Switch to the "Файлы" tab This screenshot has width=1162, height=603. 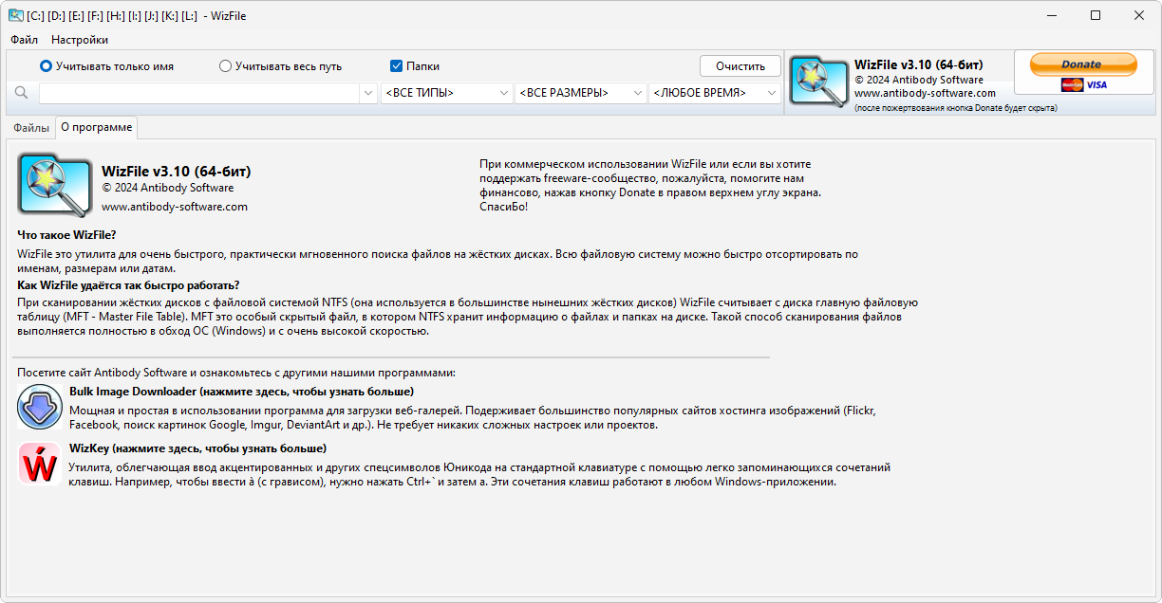pos(31,127)
